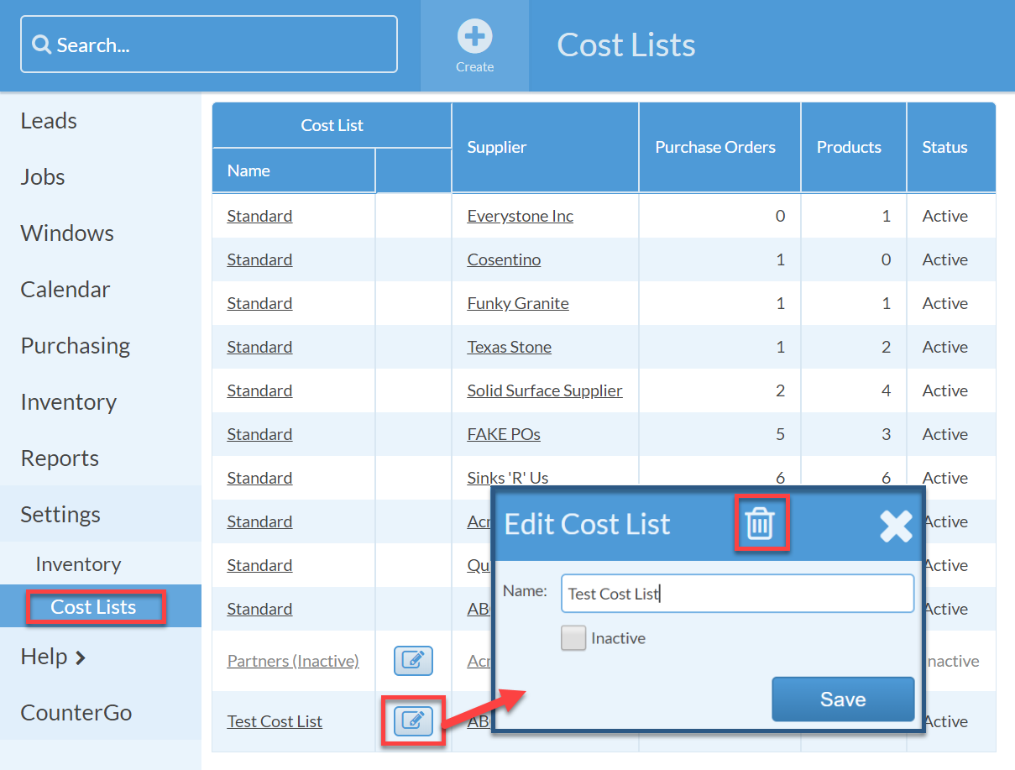Open the Test Cost List link in the table
The image size is (1015, 770).
click(275, 721)
